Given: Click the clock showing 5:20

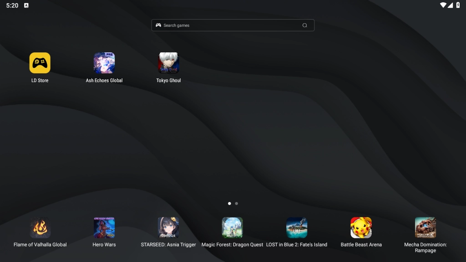Looking at the screenshot, I should click(12, 5).
